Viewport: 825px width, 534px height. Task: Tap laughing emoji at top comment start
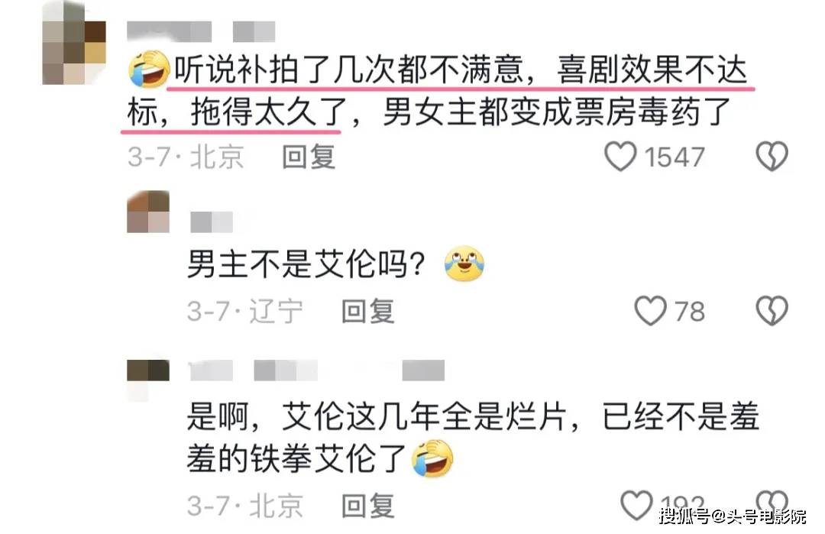tap(149, 69)
